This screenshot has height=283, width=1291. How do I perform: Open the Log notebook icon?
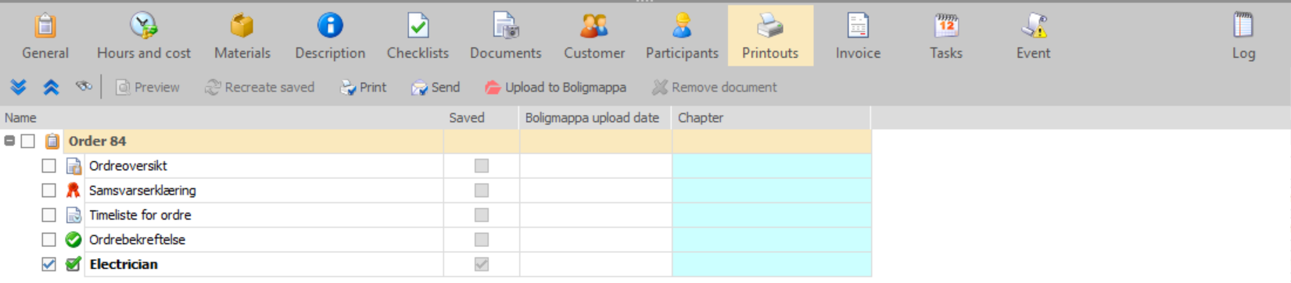pyautogui.click(x=1243, y=26)
